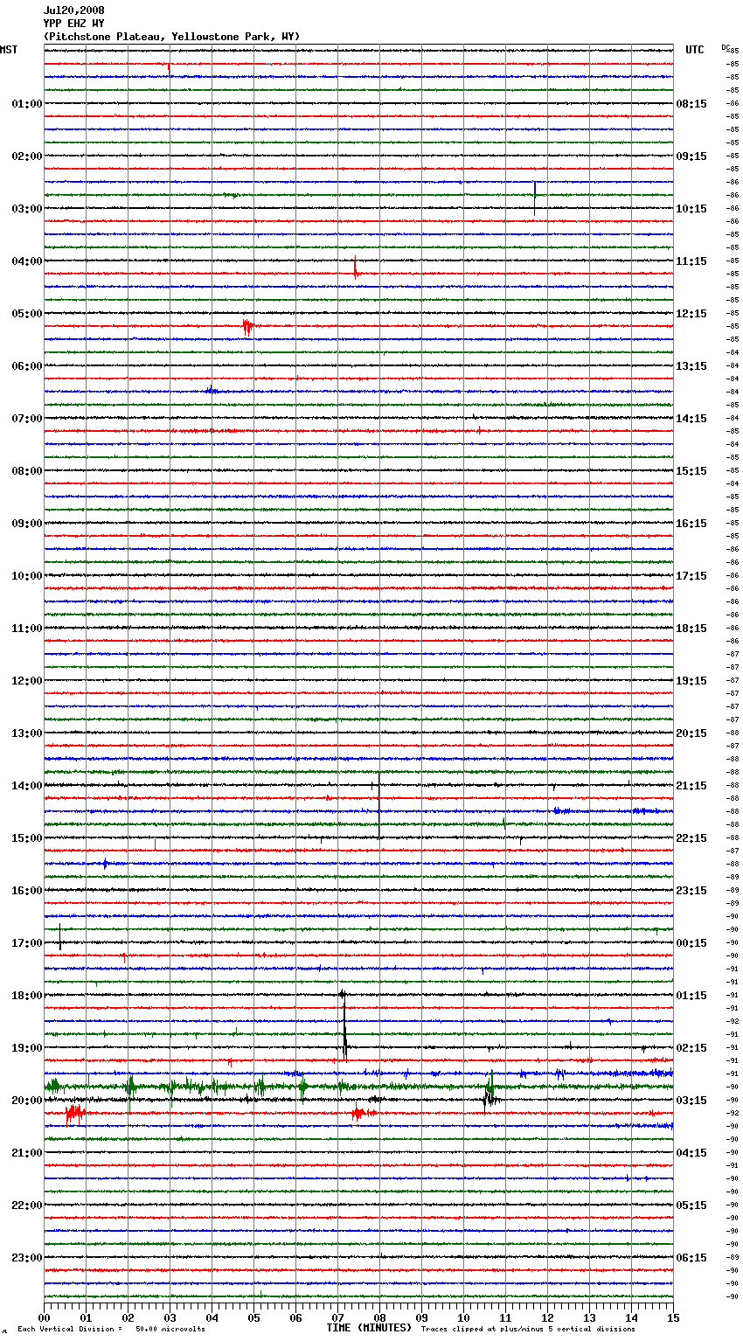Image resolution: width=743 pixels, height=1341 pixels.
Task: Click the 10:00 MST time label
Action: tap(27, 576)
